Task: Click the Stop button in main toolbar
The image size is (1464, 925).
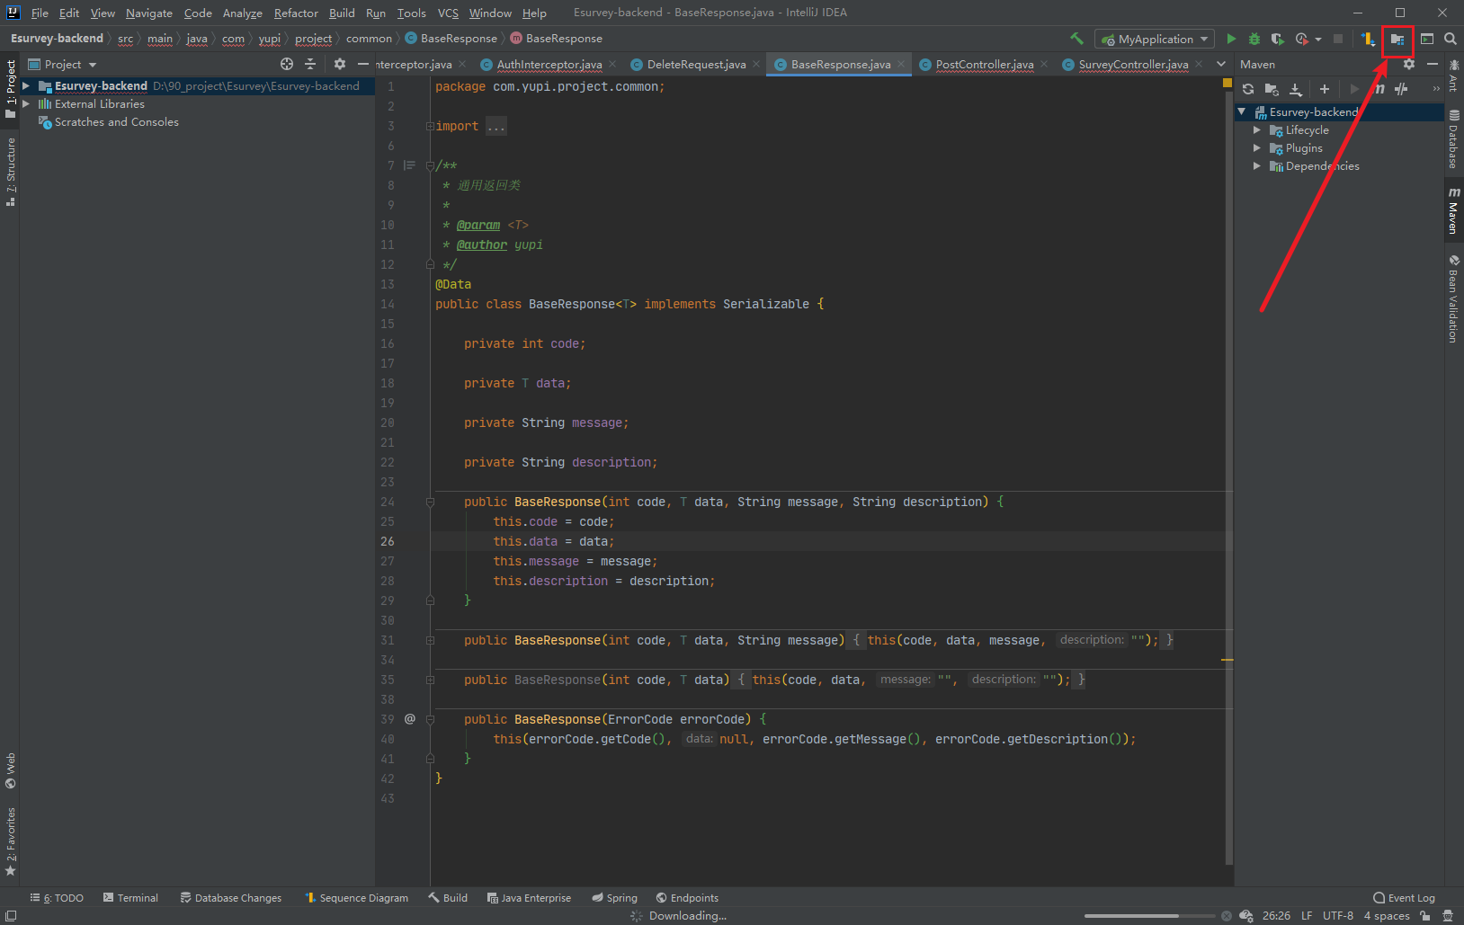Action: (1338, 39)
